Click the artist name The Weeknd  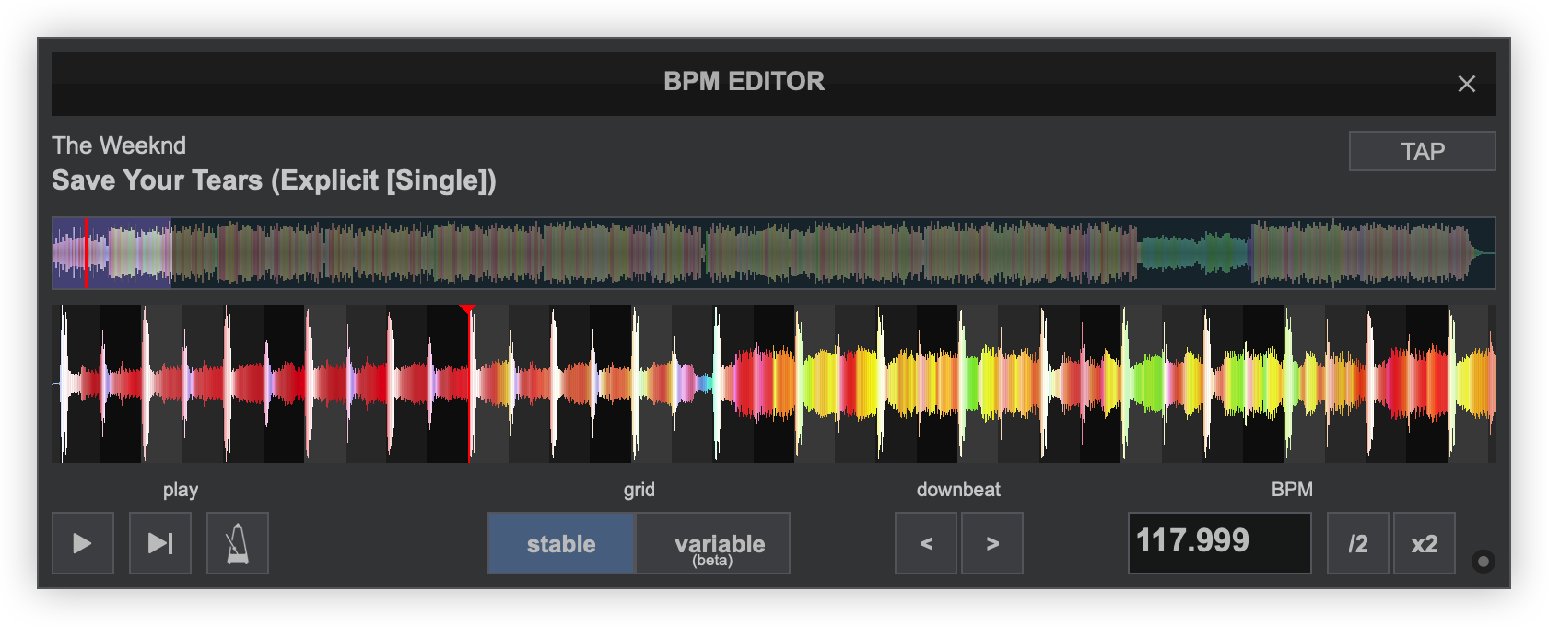click(x=119, y=145)
